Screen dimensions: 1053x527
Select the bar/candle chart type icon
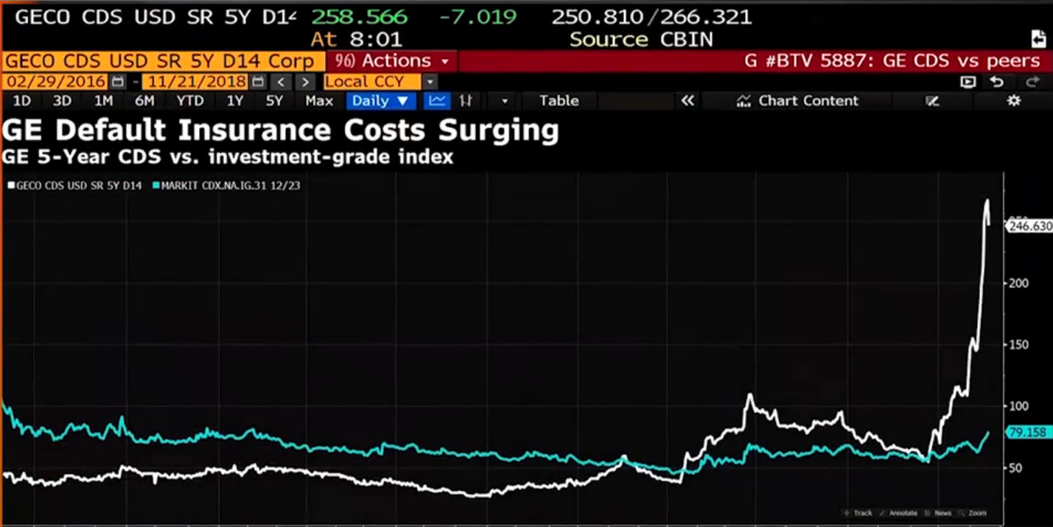(x=466, y=101)
